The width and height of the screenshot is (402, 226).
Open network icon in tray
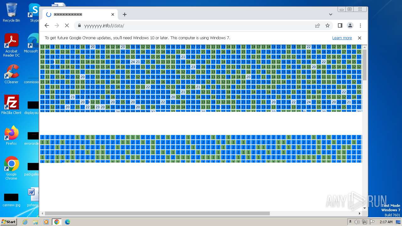pos(364,222)
